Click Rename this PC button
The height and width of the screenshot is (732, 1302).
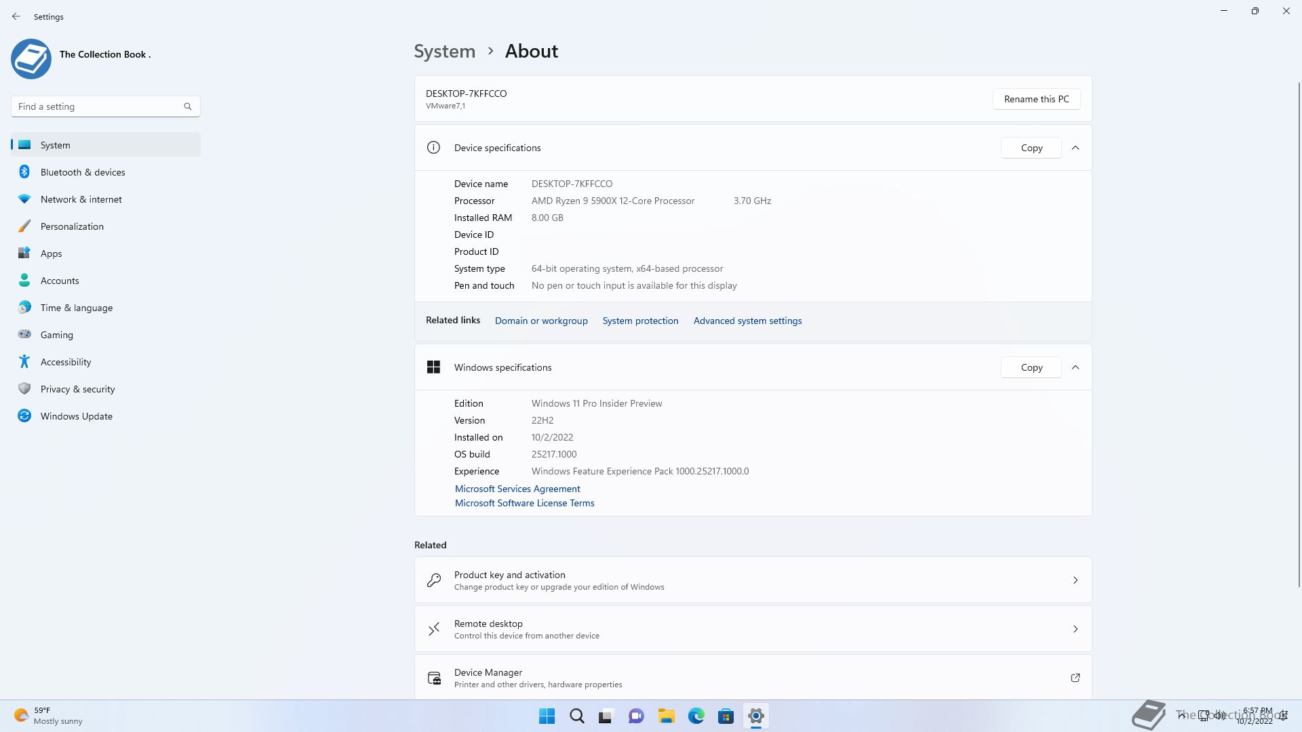click(1036, 99)
